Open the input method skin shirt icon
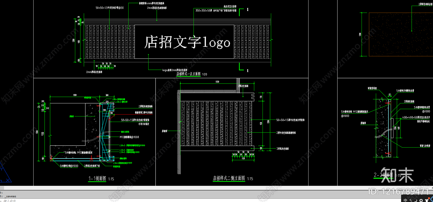This screenshot has width=433, height=202. click(427, 200)
